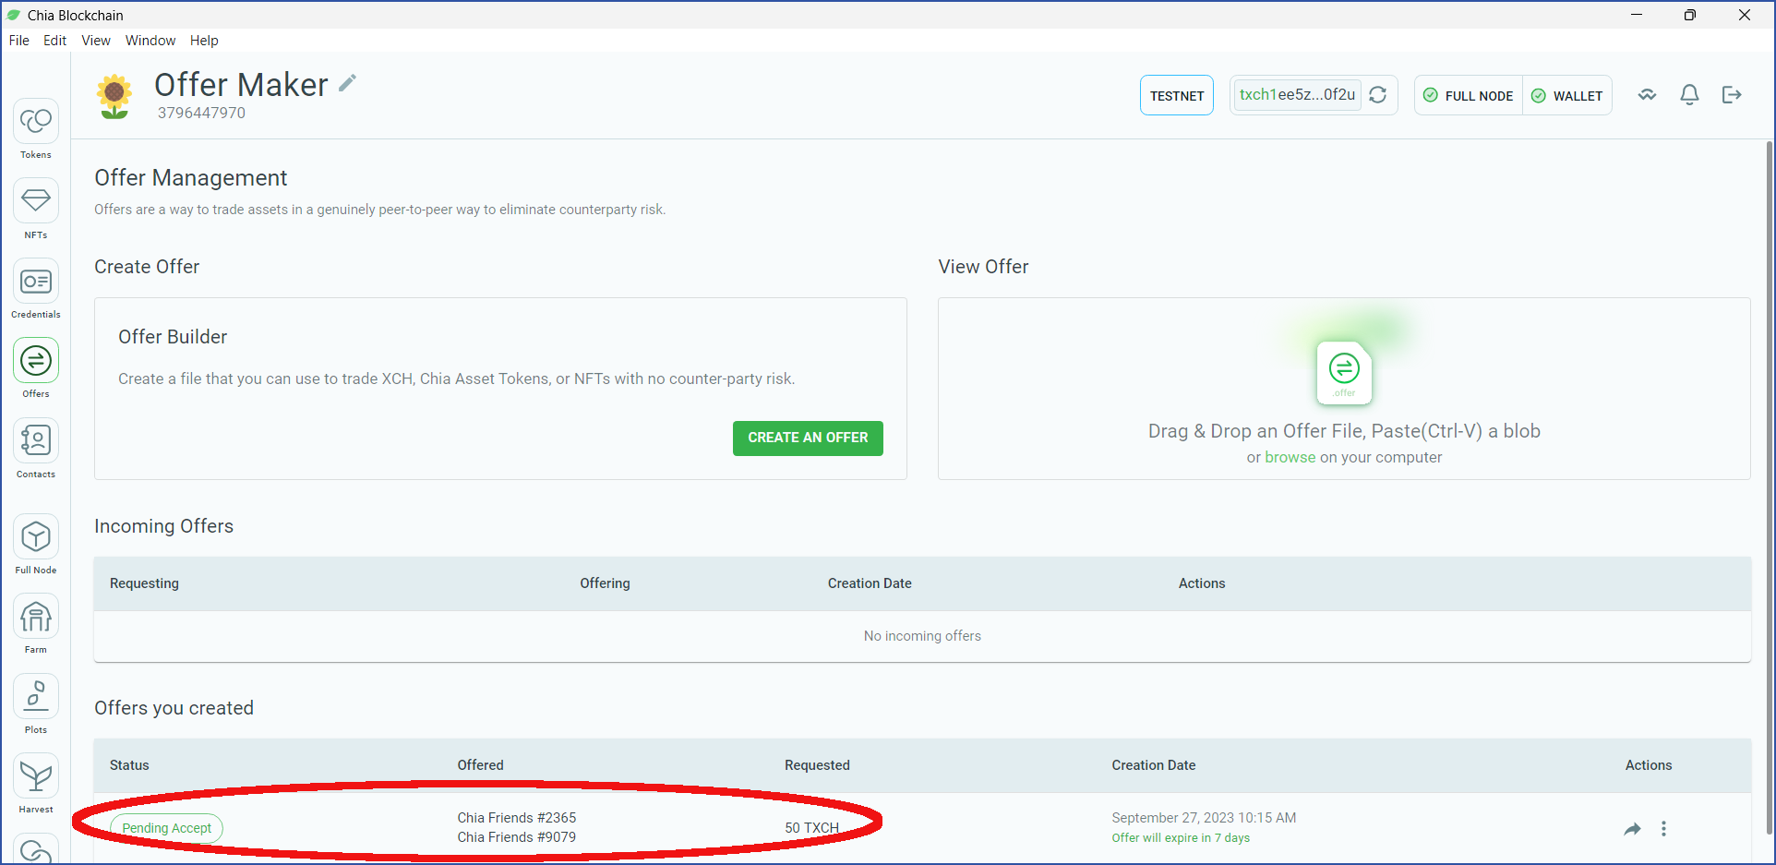Open the WalletConnect icon in header
The image size is (1776, 865).
tap(1648, 95)
